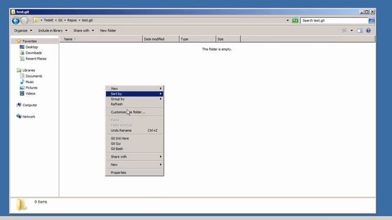This screenshot has height=220, width=392.
Task: Click the Music library icon
Action: 22,82
